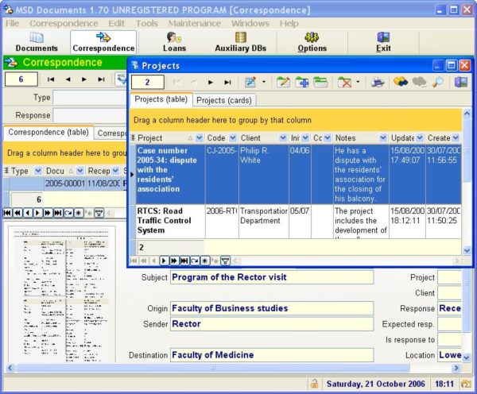477x394 pixels.
Task: Click add new record icon in Projects
Action: pos(302,82)
